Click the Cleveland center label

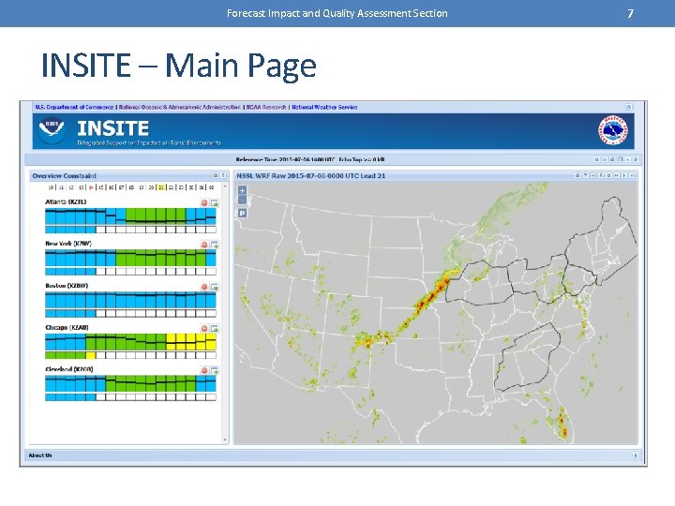tap(68, 369)
